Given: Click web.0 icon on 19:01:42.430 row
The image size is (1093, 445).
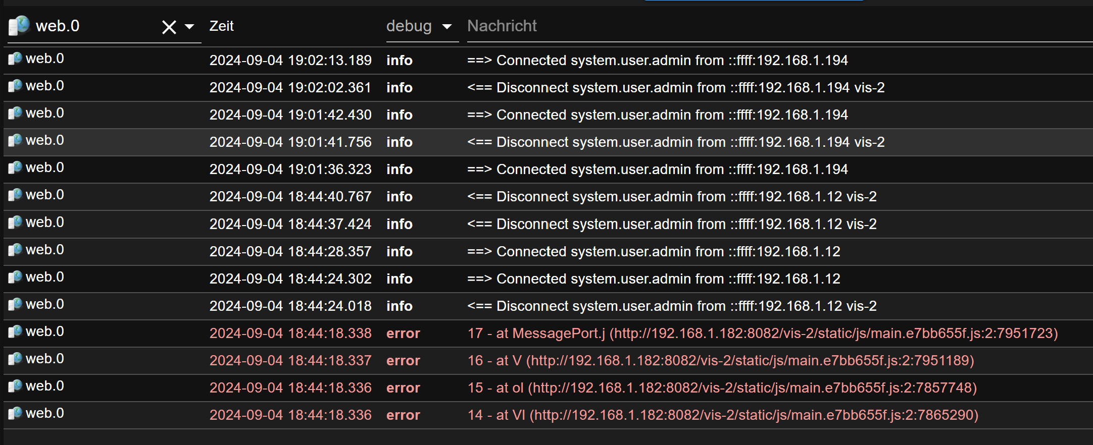Looking at the screenshot, I should 15,114.
